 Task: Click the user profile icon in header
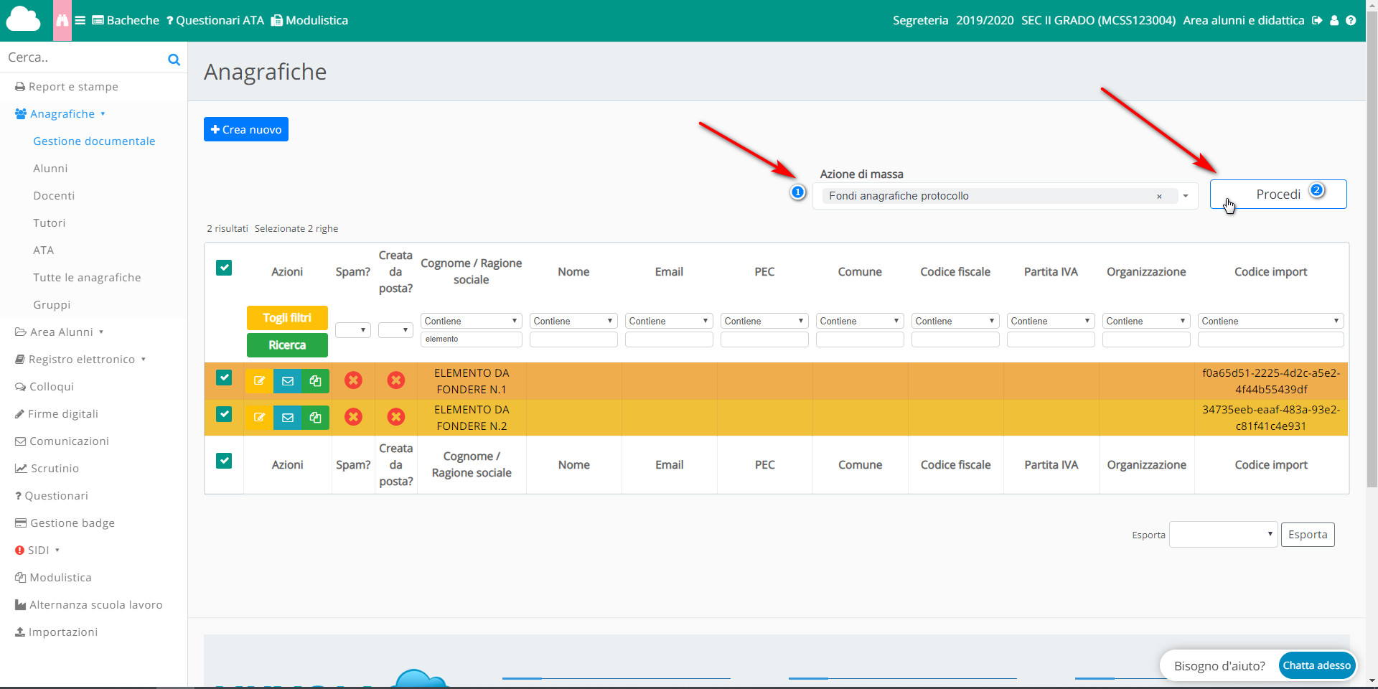point(1334,21)
